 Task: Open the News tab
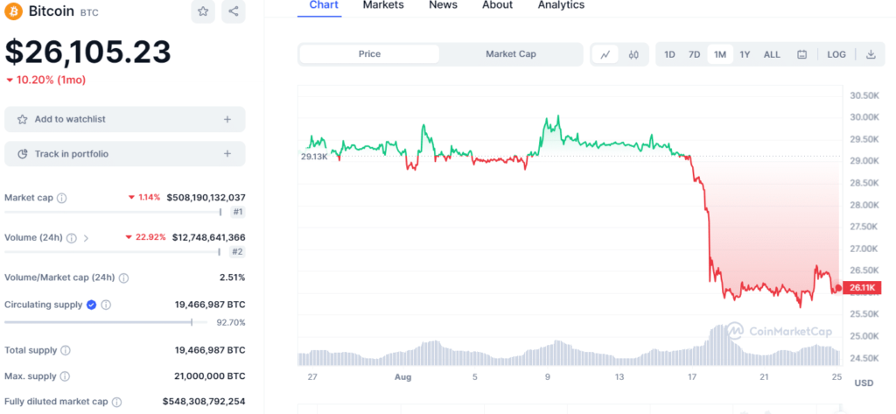(443, 5)
